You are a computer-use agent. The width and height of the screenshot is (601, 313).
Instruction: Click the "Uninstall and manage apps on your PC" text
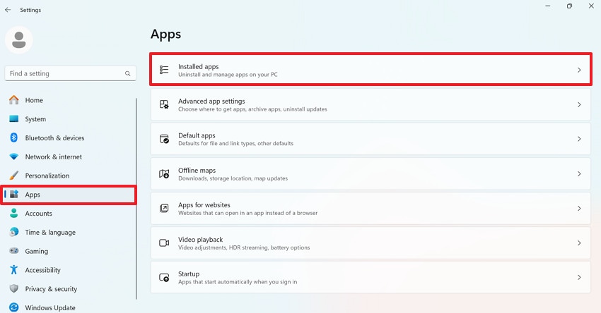(x=228, y=75)
